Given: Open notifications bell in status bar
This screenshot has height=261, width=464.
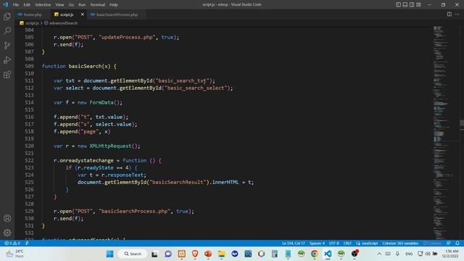Looking at the screenshot, I should (457, 244).
